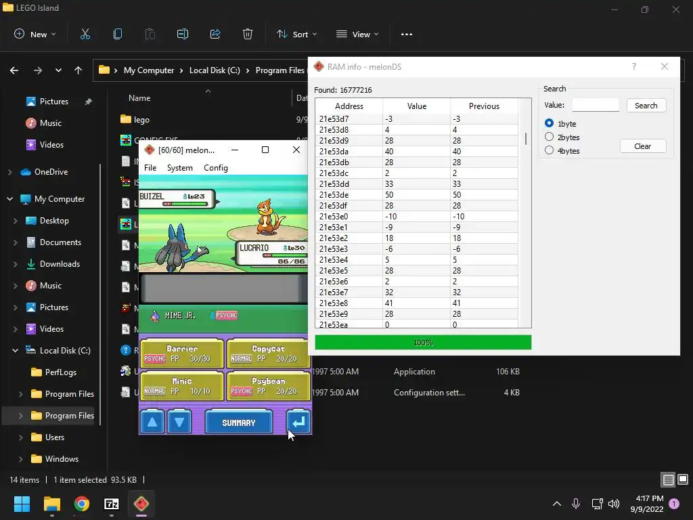Click the pin icon beside Pictures
The height and width of the screenshot is (520, 693).
[89, 102]
